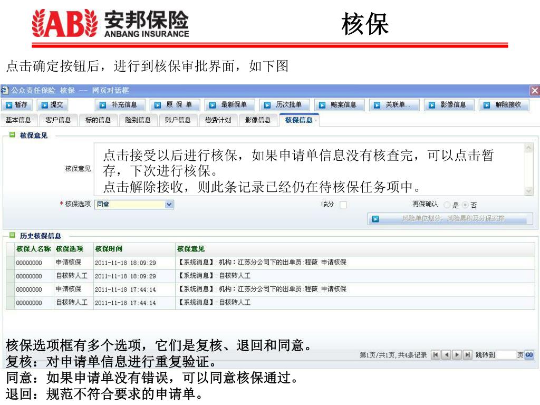540x405 pixels.
Task: Click up arrow of 核保意见 scrollbar
Action: pos(528,148)
